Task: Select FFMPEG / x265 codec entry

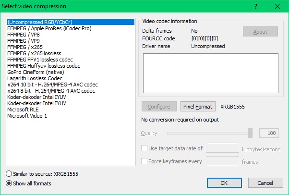Action: tap(71, 47)
